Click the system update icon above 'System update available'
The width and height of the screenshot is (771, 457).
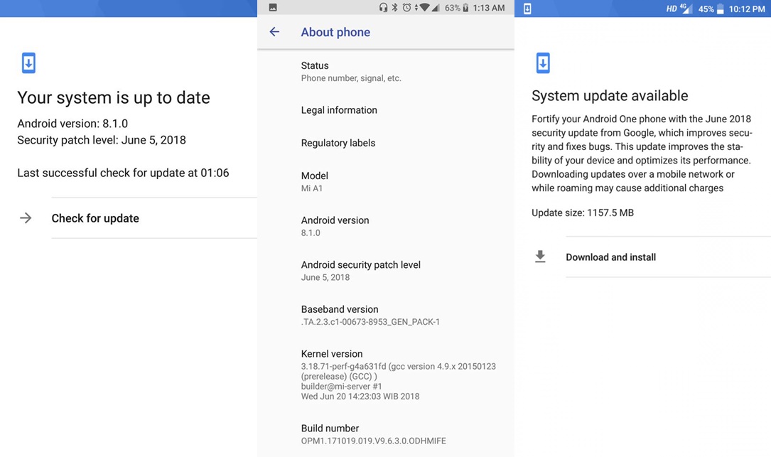(x=543, y=63)
